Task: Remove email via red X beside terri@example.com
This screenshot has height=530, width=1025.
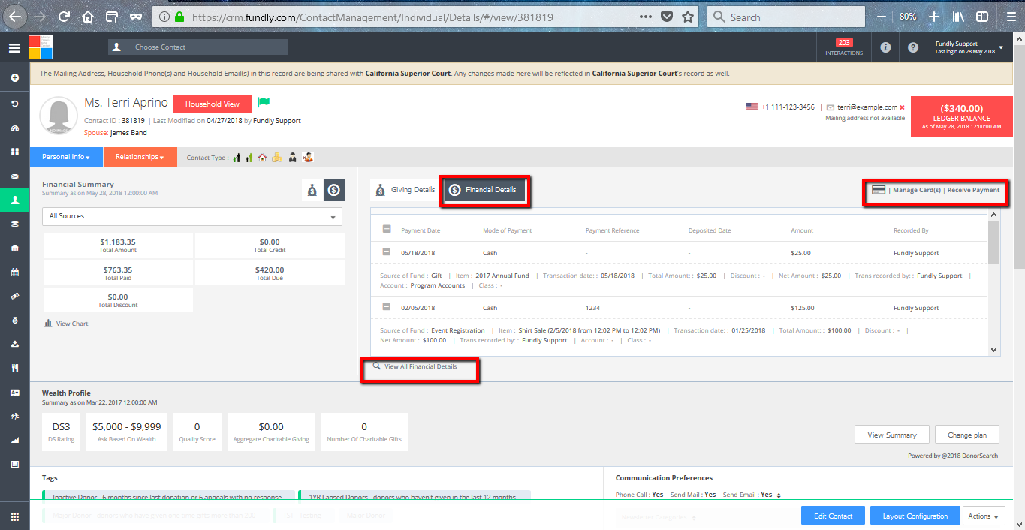Action: coord(902,107)
